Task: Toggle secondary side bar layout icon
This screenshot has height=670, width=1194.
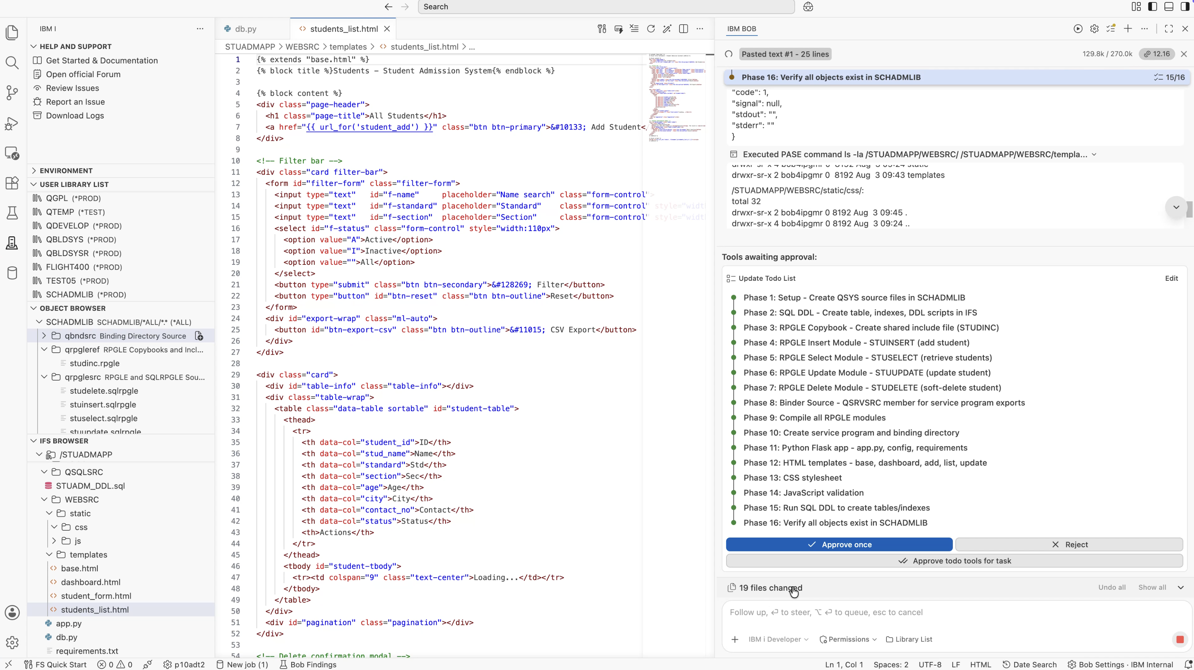Action: [1185, 7]
